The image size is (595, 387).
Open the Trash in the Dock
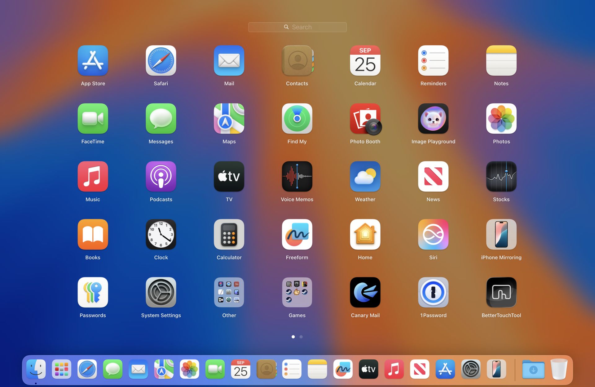point(559,369)
